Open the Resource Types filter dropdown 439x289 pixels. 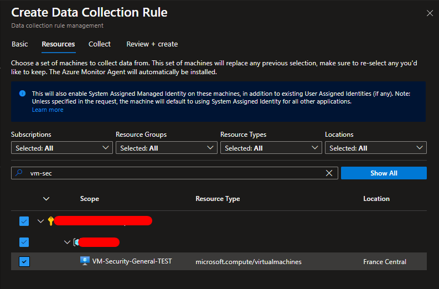click(x=271, y=148)
